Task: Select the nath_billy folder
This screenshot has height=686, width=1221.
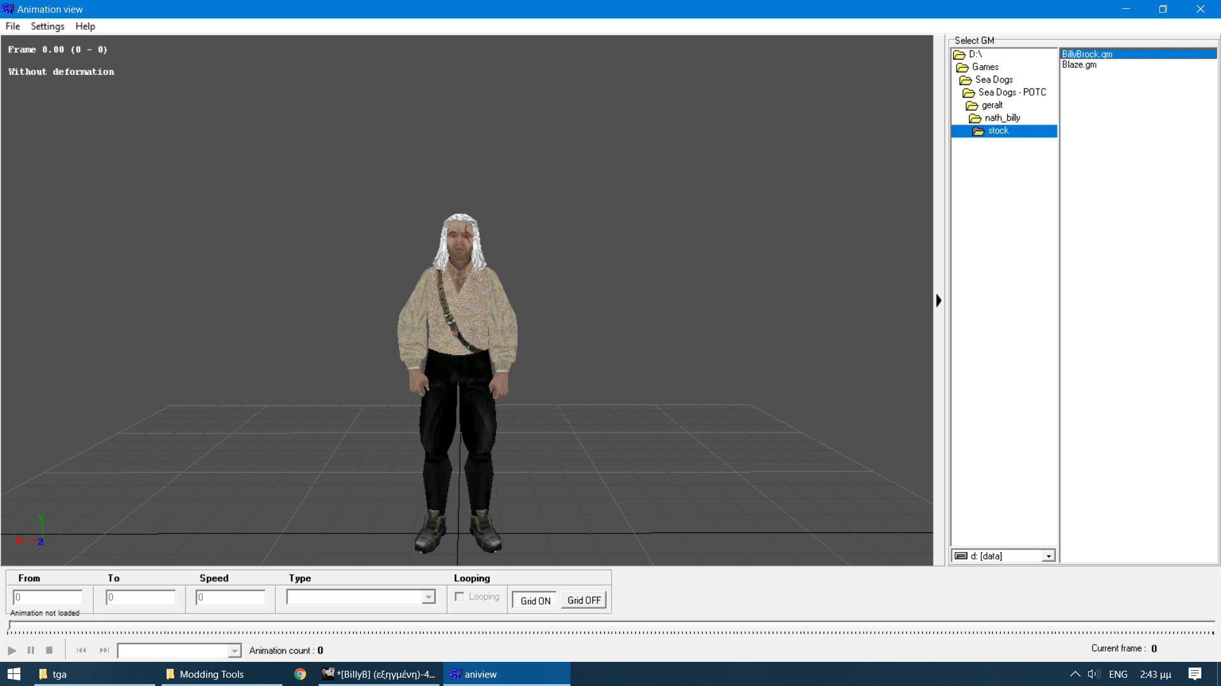Action: (x=995, y=118)
